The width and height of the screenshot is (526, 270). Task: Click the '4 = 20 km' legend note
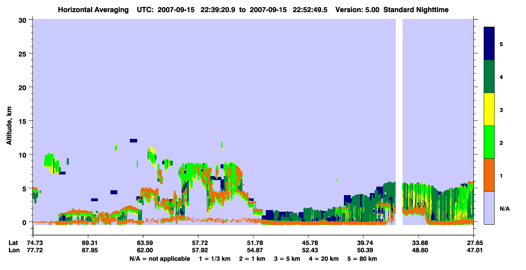[x=324, y=258]
